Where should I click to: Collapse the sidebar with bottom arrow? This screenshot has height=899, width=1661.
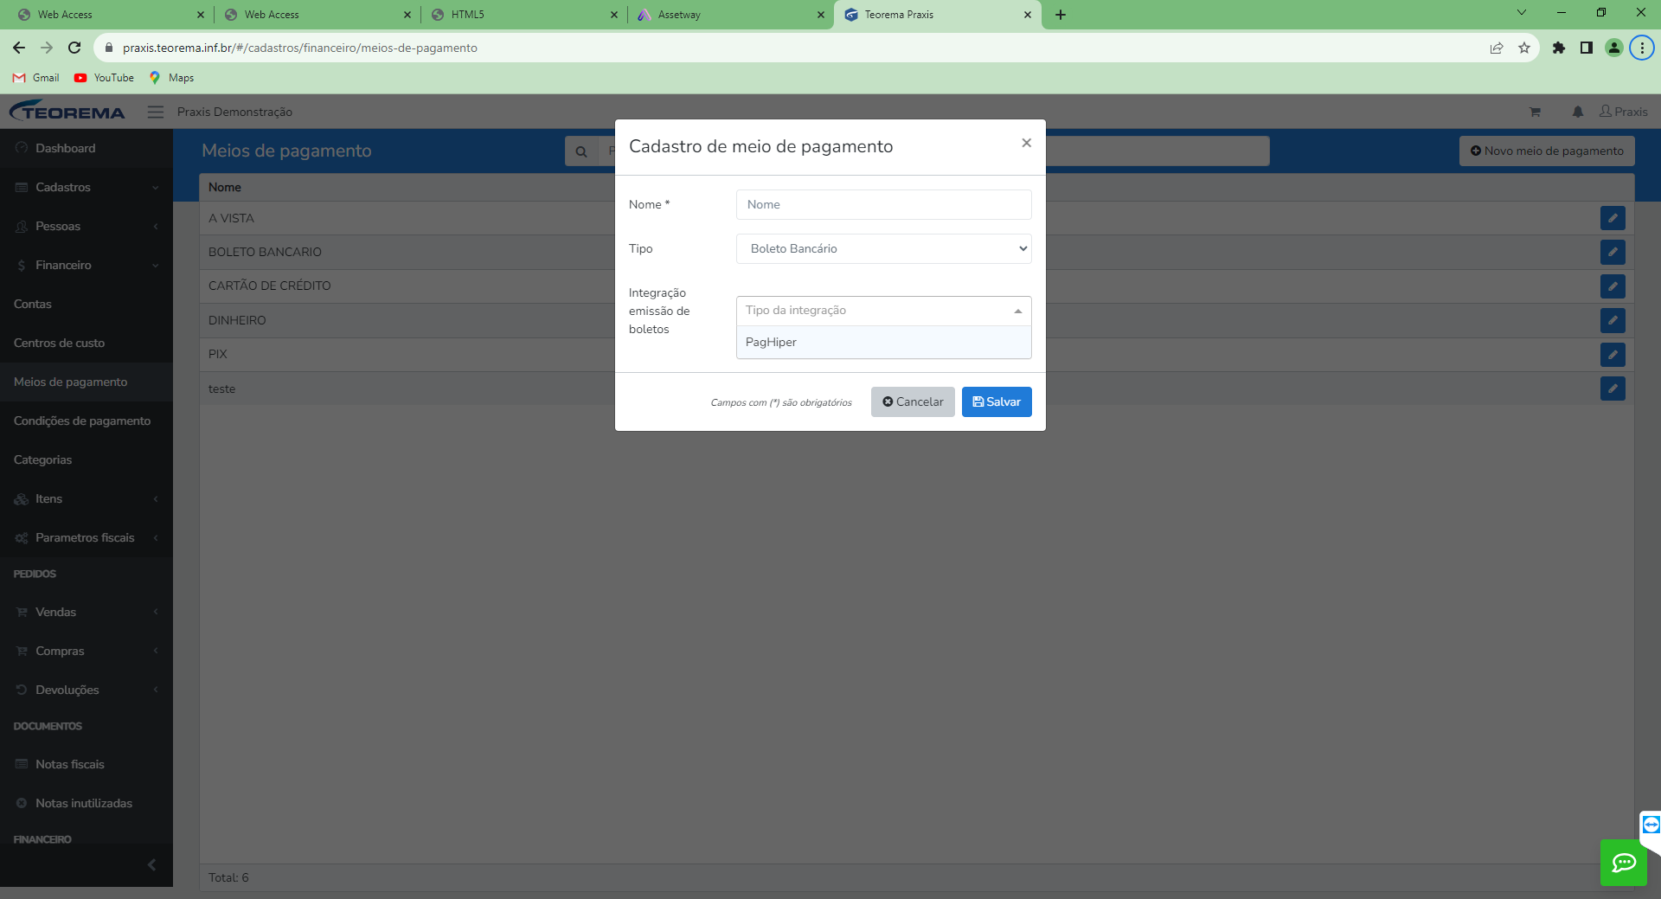[151, 864]
